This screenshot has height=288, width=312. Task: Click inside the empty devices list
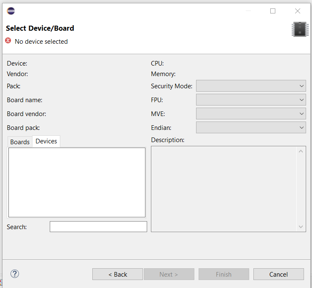[77, 182]
